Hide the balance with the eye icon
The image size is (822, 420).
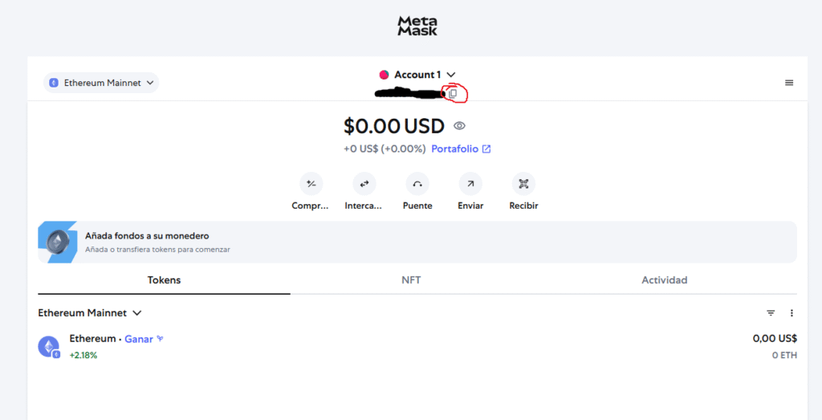[459, 126]
